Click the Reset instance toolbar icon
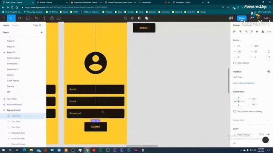Screen dimensions: 273x153 pyautogui.click(x=125, y=18)
